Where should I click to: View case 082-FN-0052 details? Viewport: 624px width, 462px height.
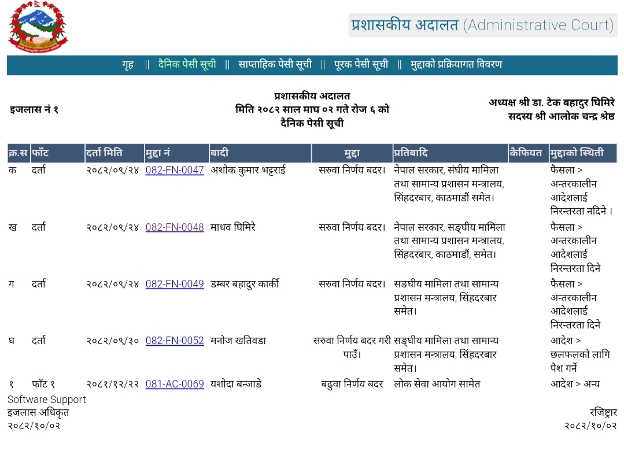point(175,341)
